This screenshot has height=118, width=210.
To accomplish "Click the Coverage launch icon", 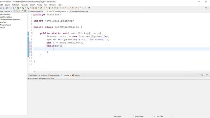I will (x=23, y=8).
